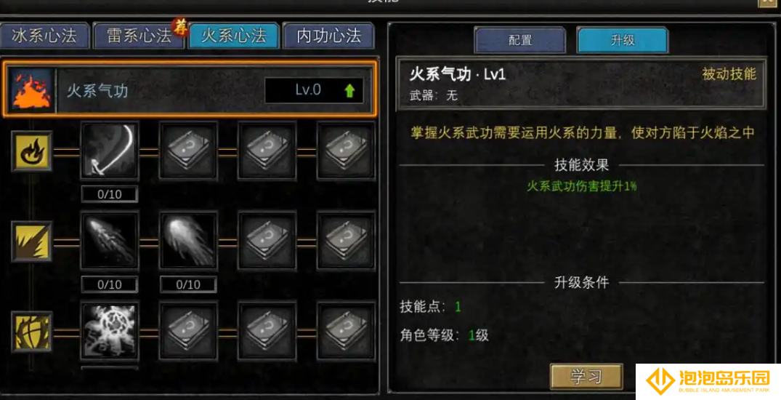Select the fireball comet skill icon
This screenshot has width=781, height=400.
188,241
